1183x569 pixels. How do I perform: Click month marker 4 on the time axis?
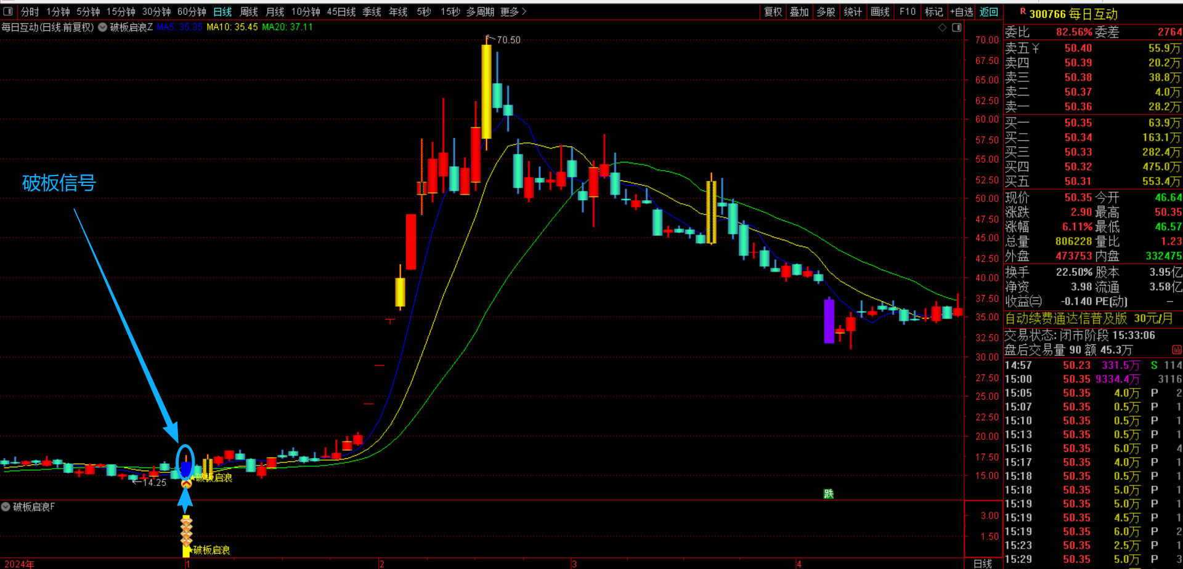coord(799,564)
